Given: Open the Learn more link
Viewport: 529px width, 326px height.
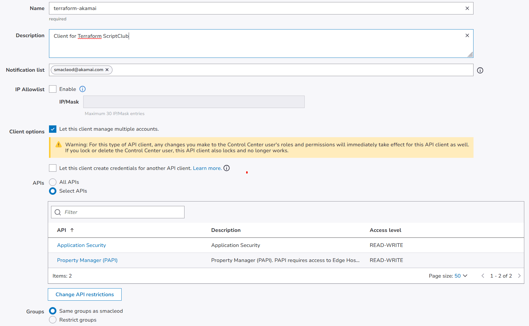Looking at the screenshot, I should [207, 168].
